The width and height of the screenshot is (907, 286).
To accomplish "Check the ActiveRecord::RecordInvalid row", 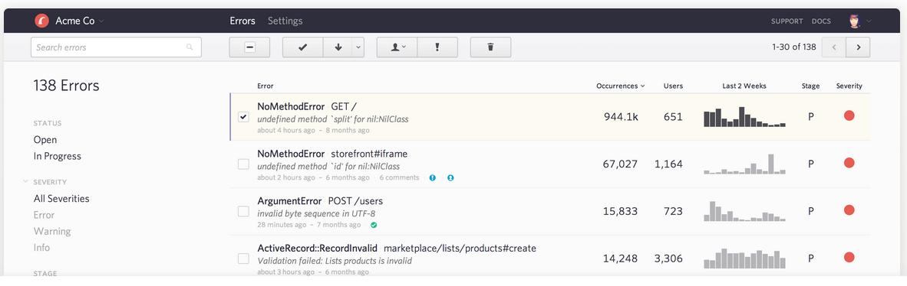I will pos(243,259).
